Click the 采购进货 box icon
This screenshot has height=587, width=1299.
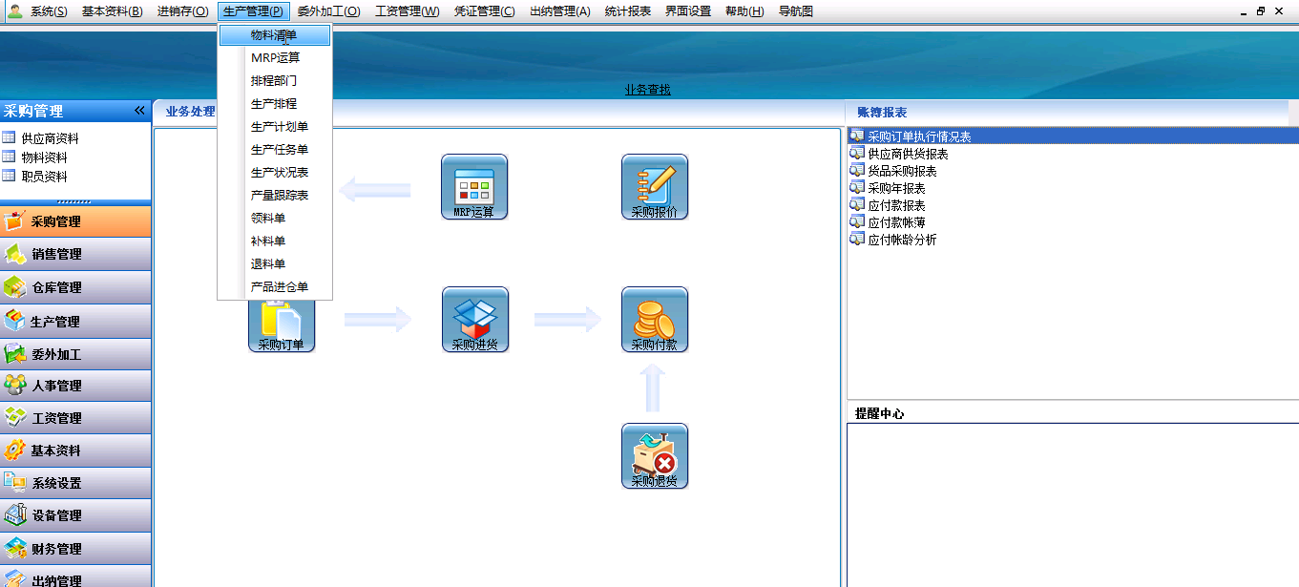coord(474,320)
